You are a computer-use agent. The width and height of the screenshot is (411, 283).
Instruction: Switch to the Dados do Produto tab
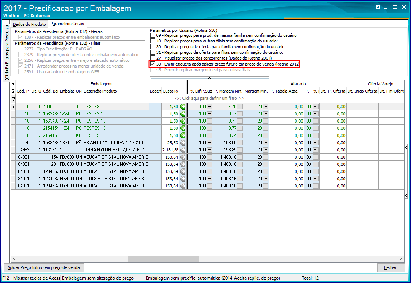[29, 24]
